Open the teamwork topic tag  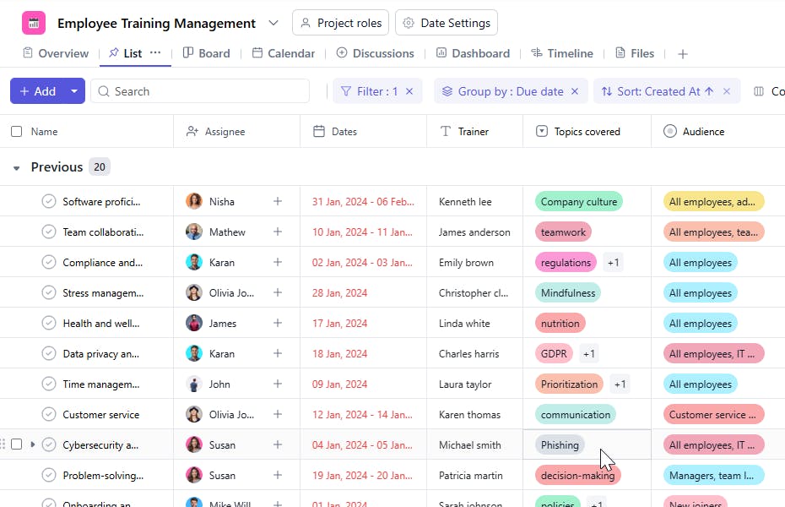click(x=563, y=232)
